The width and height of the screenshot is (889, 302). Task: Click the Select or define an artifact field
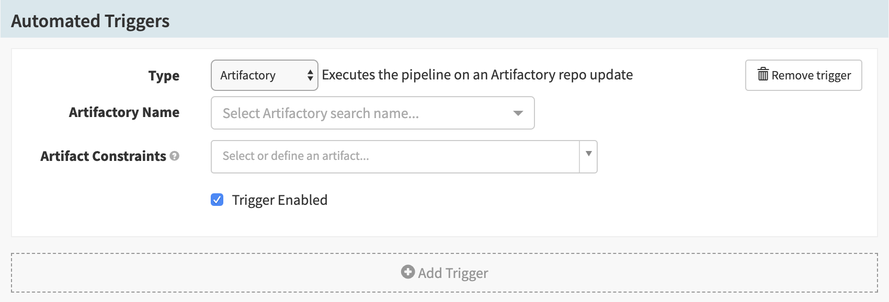[x=395, y=157]
